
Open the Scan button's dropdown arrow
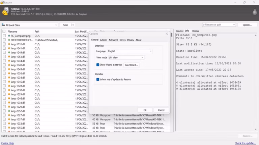tap(73, 25)
